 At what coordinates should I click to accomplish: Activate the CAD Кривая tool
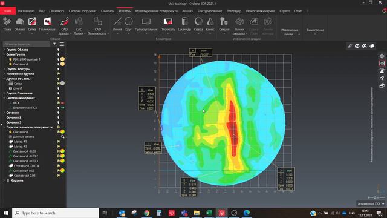point(64,26)
